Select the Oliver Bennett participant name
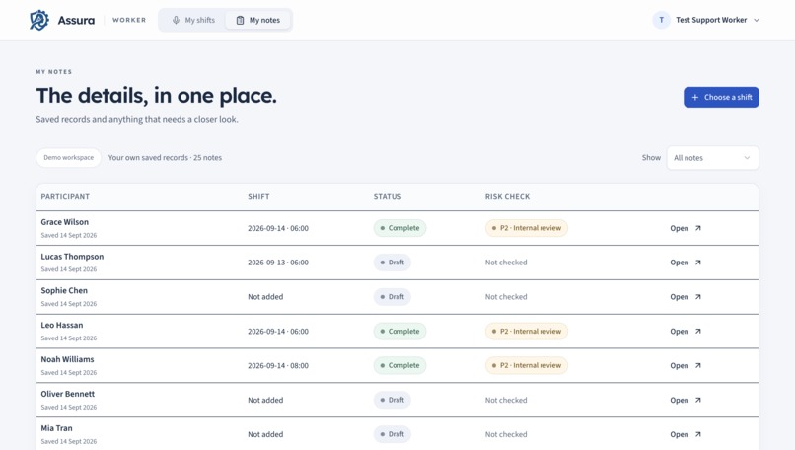Image resolution: width=795 pixels, height=450 pixels. [67, 394]
